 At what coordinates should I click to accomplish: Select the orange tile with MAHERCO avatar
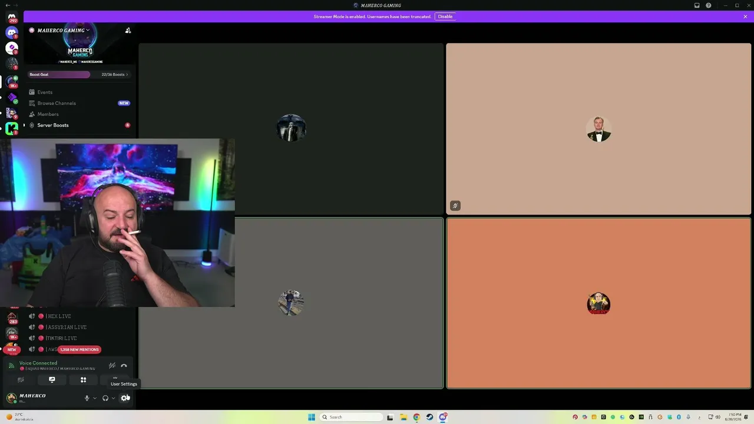(598, 303)
